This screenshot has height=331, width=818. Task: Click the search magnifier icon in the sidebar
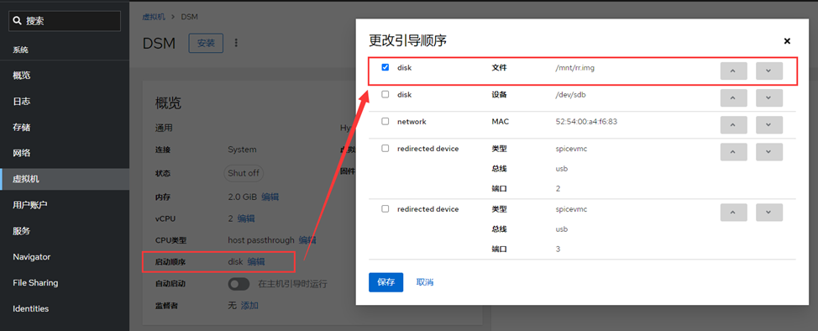[18, 21]
